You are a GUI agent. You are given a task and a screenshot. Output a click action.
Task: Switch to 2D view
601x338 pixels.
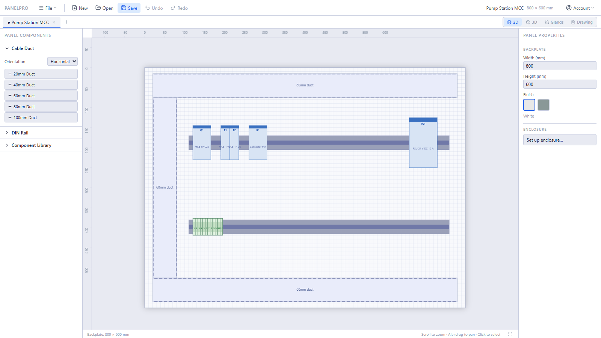point(513,22)
